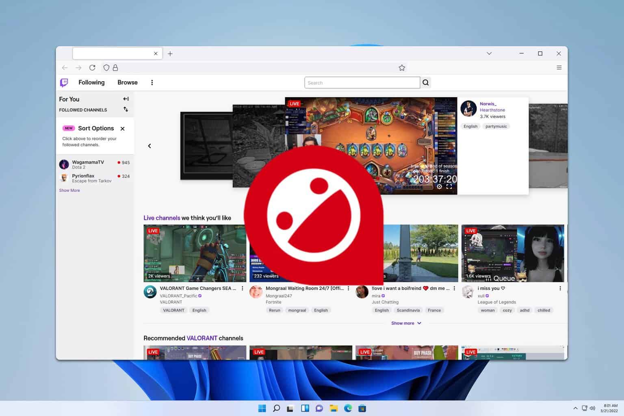Viewport: 624px width, 416px height.
Task: Select the cozy tag
Action: (507, 310)
